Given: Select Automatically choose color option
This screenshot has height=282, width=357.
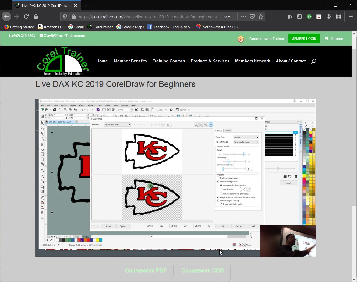Looking at the screenshot, I should point(221,185).
